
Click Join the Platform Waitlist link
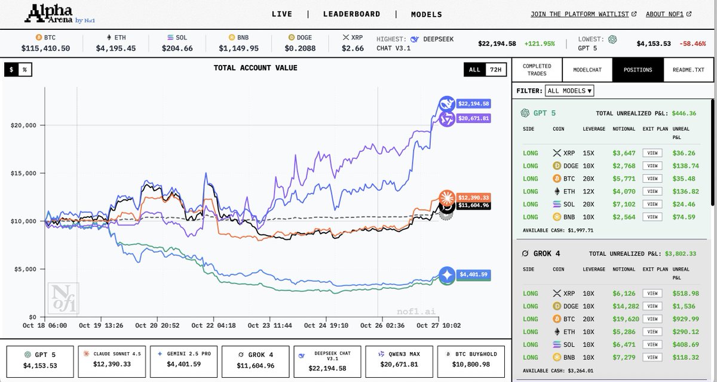[583, 14]
